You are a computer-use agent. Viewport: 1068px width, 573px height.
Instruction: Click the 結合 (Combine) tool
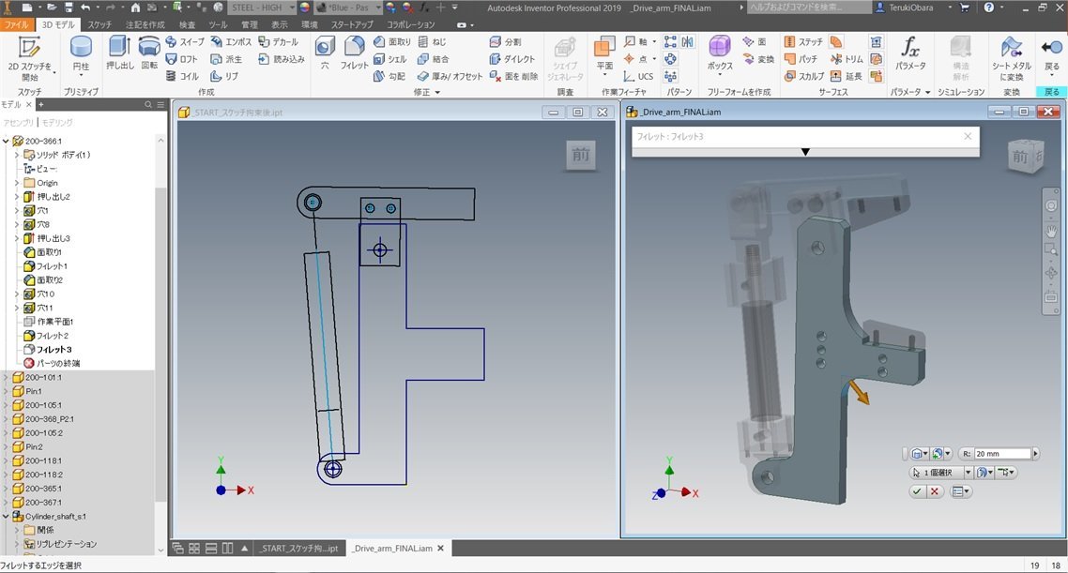coord(433,59)
